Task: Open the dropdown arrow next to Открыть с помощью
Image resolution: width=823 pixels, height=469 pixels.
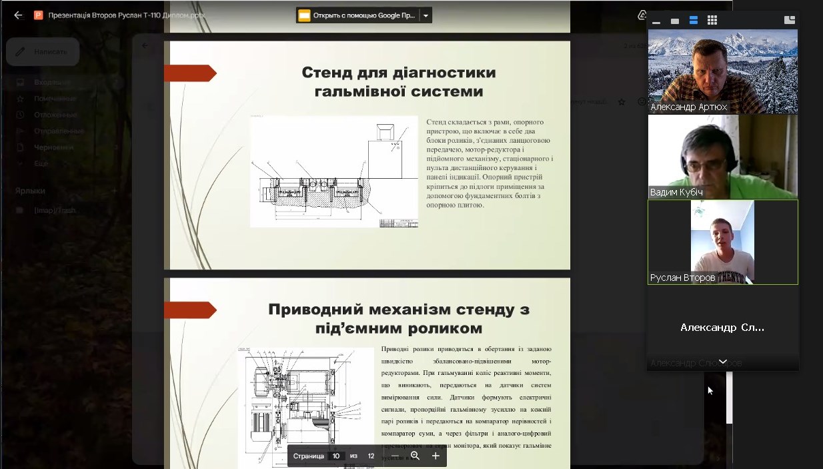Action: pos(426,16)
